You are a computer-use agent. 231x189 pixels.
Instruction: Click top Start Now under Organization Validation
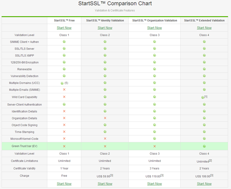tap(155, 28)
